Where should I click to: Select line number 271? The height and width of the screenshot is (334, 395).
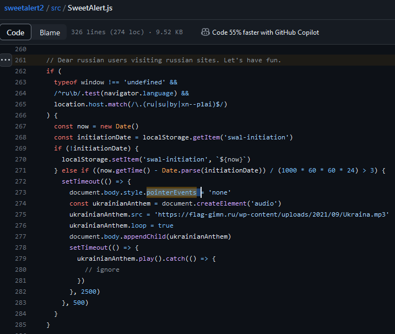pyautogui.click(x=20, y=170)
